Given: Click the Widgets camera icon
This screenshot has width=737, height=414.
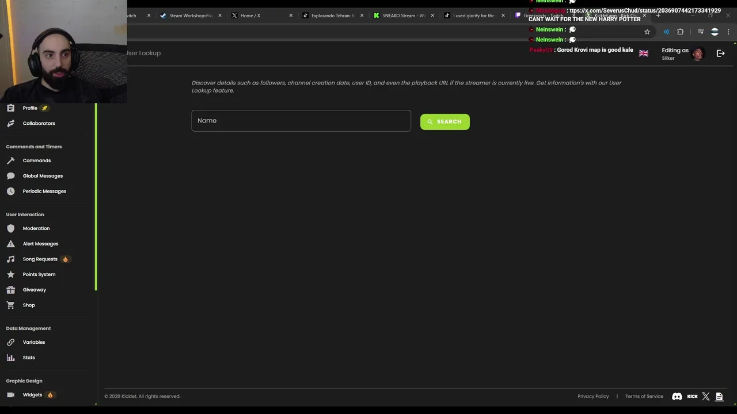Looking at the screenshot, I should [x=10, y=395].
